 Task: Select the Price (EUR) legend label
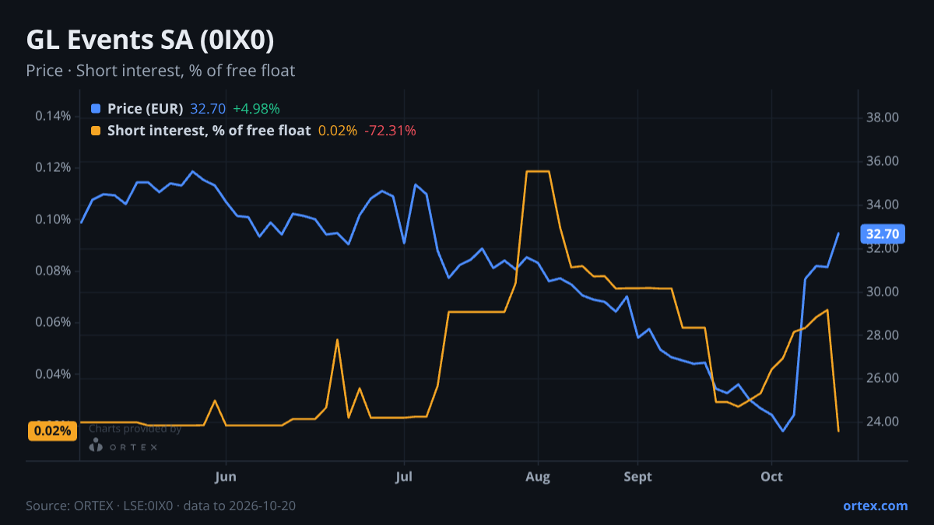coord(146,109)
